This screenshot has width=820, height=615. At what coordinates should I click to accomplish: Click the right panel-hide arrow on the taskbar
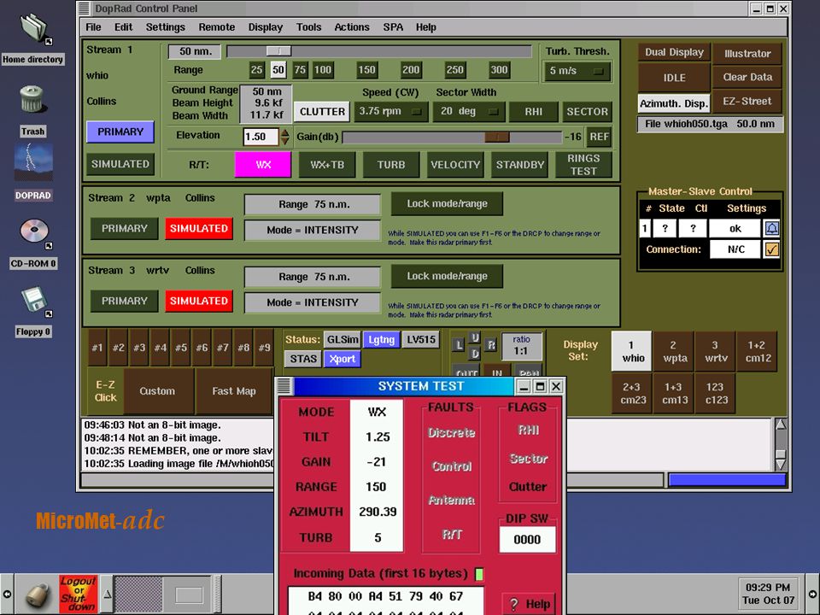[x=813, y=594]
